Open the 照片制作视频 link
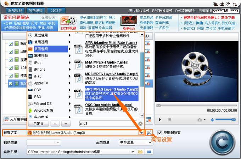This screenshot has height=159, width=241. tap(139, 11)
